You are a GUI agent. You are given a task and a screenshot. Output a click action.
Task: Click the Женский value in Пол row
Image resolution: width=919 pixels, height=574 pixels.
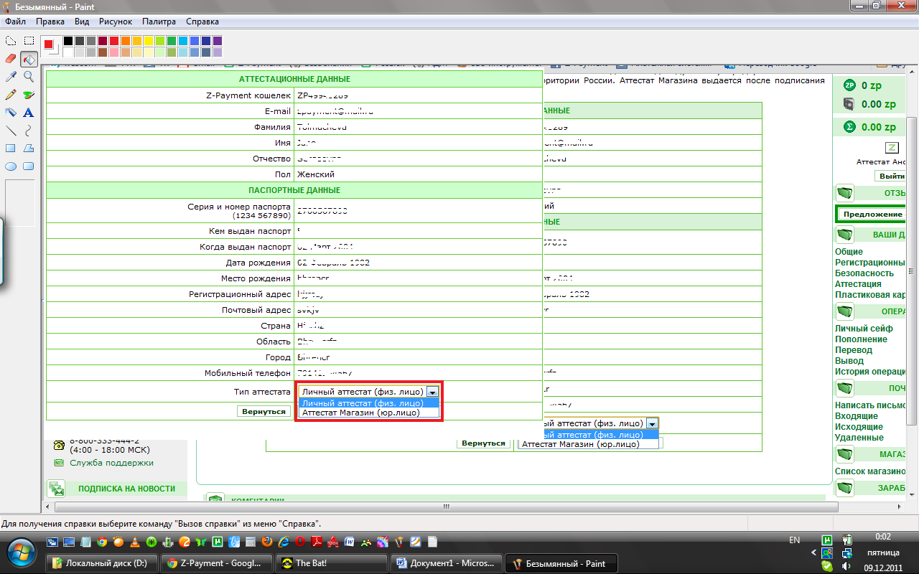click(316, 174)
